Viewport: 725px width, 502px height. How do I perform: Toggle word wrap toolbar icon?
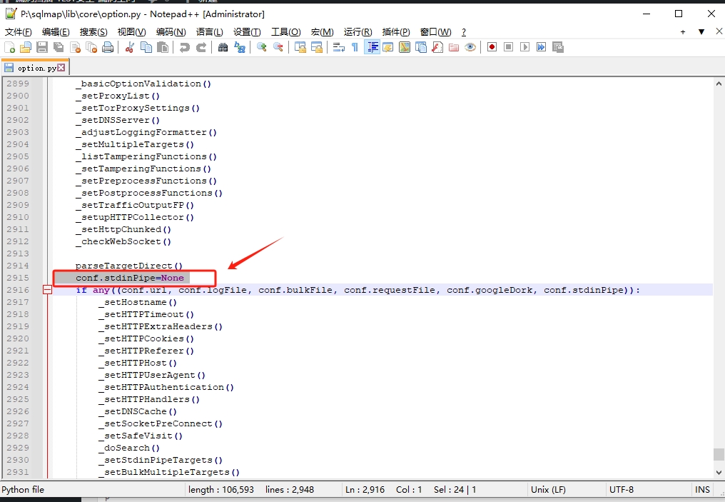(339, 47)
